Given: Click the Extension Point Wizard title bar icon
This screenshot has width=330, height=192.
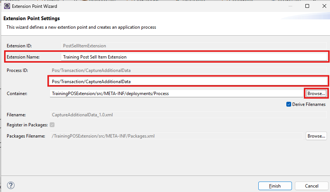Looking at the screenshot, I should pyautogui.click(x=7, y=6).
